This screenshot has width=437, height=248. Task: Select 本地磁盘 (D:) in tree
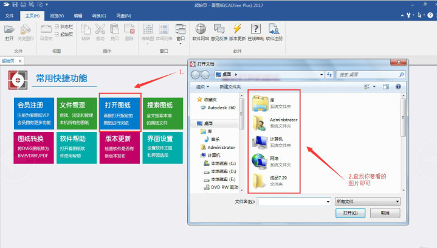pyautogui.click(x=220, y=171)
